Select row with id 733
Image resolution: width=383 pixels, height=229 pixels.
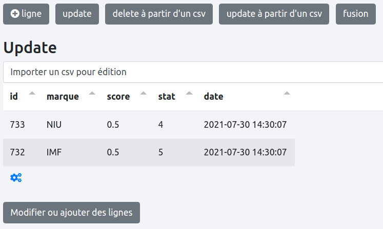tap(17, 125)
